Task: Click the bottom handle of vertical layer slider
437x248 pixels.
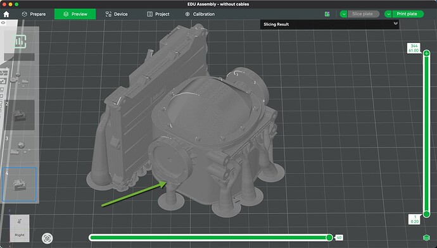Action: pos(426,214)
